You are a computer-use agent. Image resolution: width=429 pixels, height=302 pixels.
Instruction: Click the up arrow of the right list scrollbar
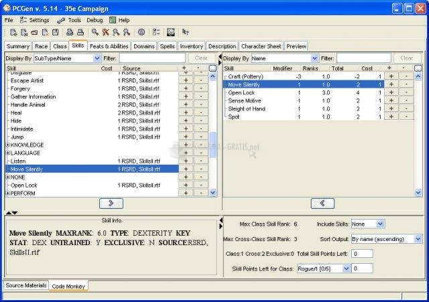(418, 76)
